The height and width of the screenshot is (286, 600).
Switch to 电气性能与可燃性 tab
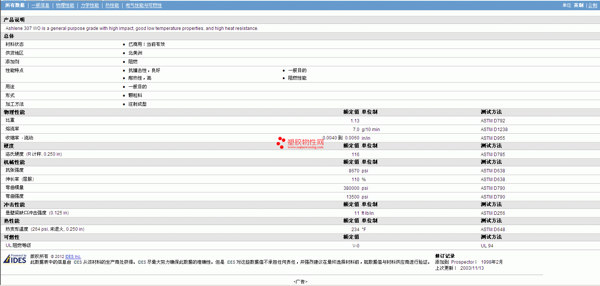click(x=144, y=5)
